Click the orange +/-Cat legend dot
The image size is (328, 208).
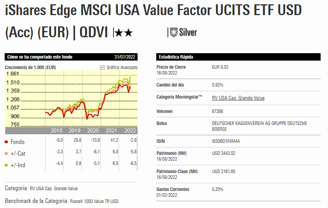pyautogui.click(x=7, y=154)
